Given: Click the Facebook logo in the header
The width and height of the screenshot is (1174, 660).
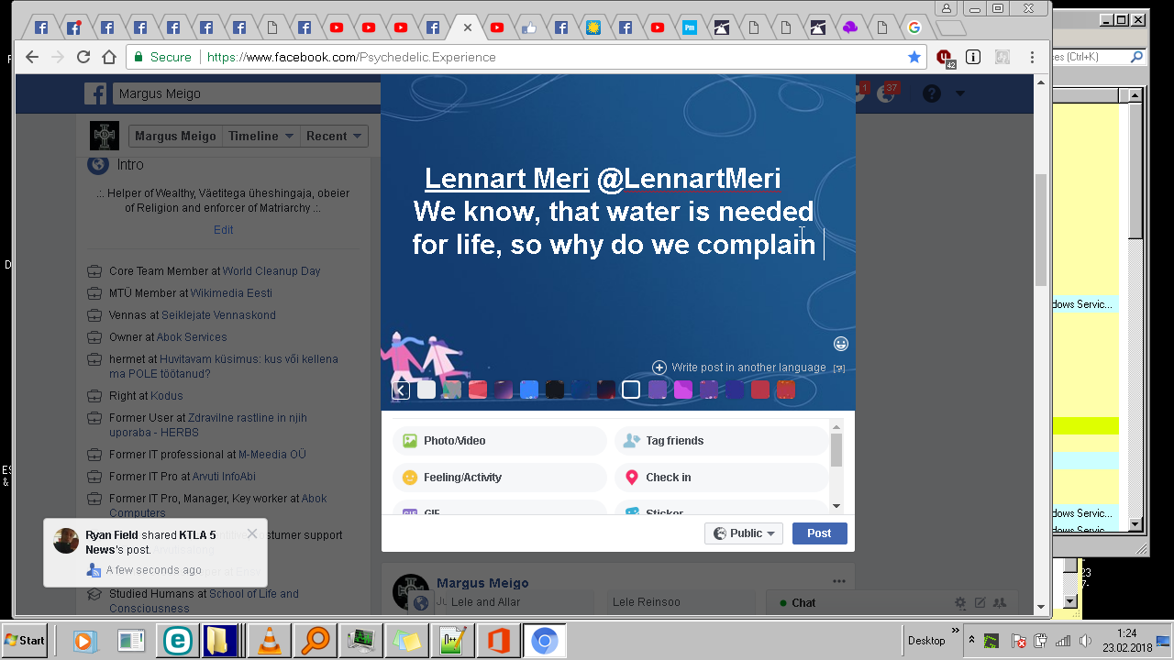Looking at the screenshot, I should pyautogui.click(x=95, y=93).
